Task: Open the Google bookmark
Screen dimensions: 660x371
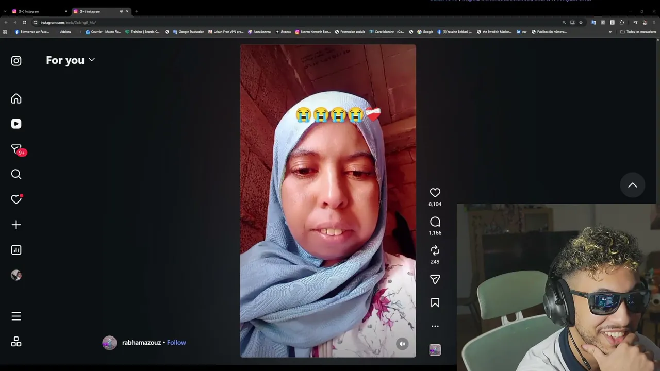Action: 425,32
